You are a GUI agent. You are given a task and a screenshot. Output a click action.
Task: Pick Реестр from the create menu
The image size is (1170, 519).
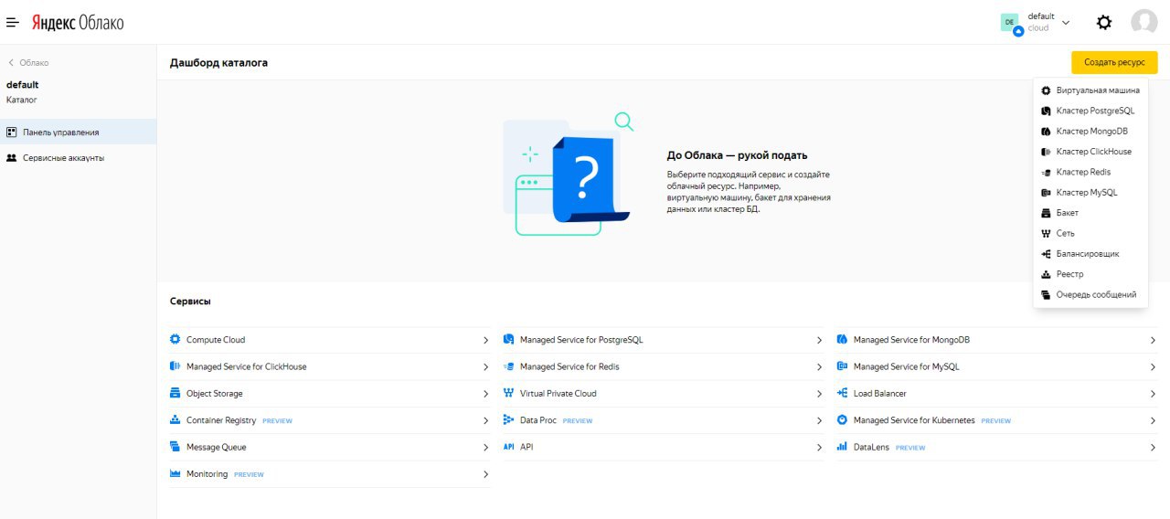click(1090, 274)
